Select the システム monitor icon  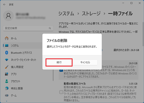coord(7,45)
